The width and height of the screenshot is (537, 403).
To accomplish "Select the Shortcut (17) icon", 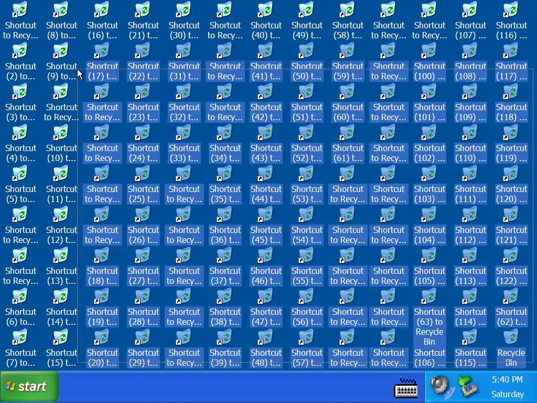I will pyautogui.click(x=102, y=50).
